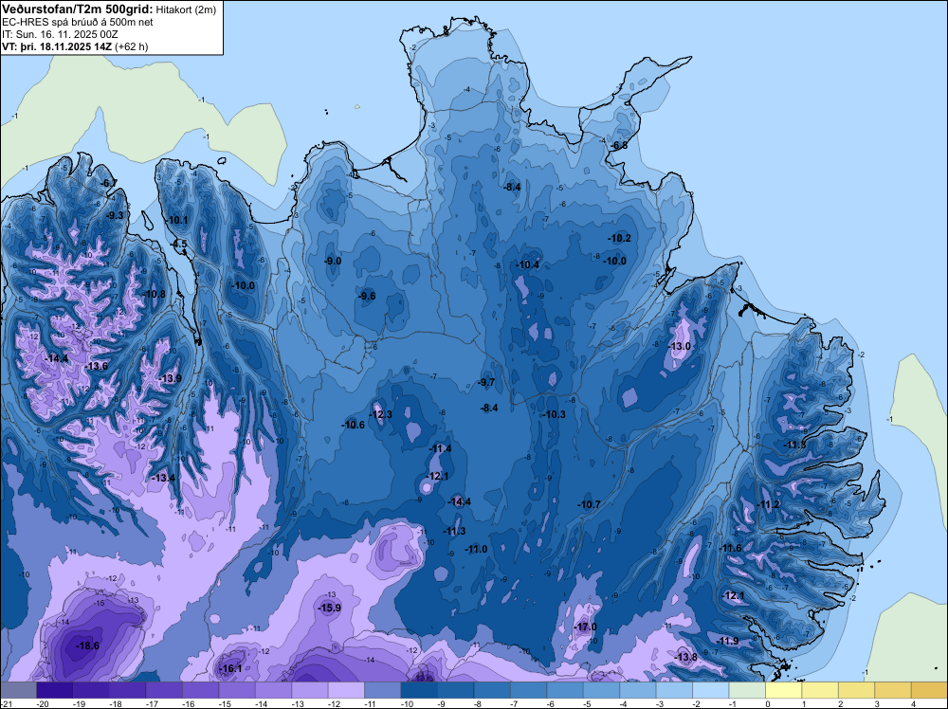Click the -10.7 temperature label
The image size is (948, 709).
tap(589, 504)
